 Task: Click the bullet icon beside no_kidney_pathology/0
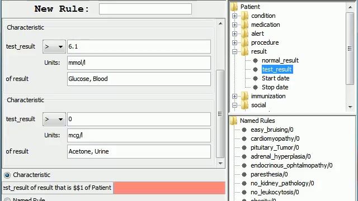coord(244,183)
